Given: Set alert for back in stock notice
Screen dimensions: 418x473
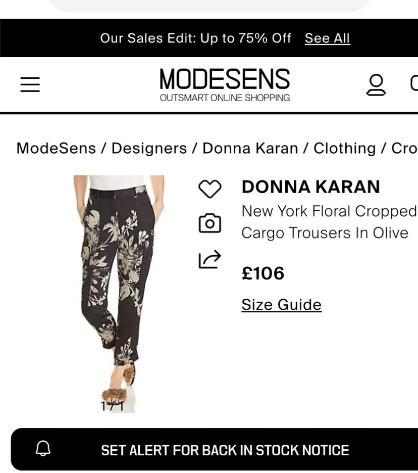Looking at the screenshot, I should pyautogui.click(x=214, y=449).
